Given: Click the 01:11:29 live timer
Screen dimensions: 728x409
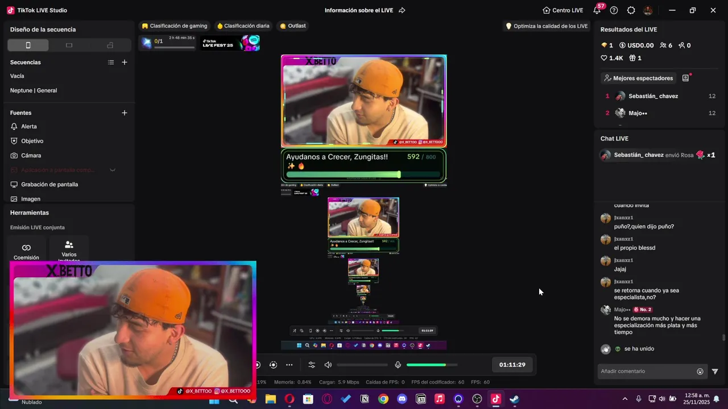Looking at the screenshot, I should (512, 365).
